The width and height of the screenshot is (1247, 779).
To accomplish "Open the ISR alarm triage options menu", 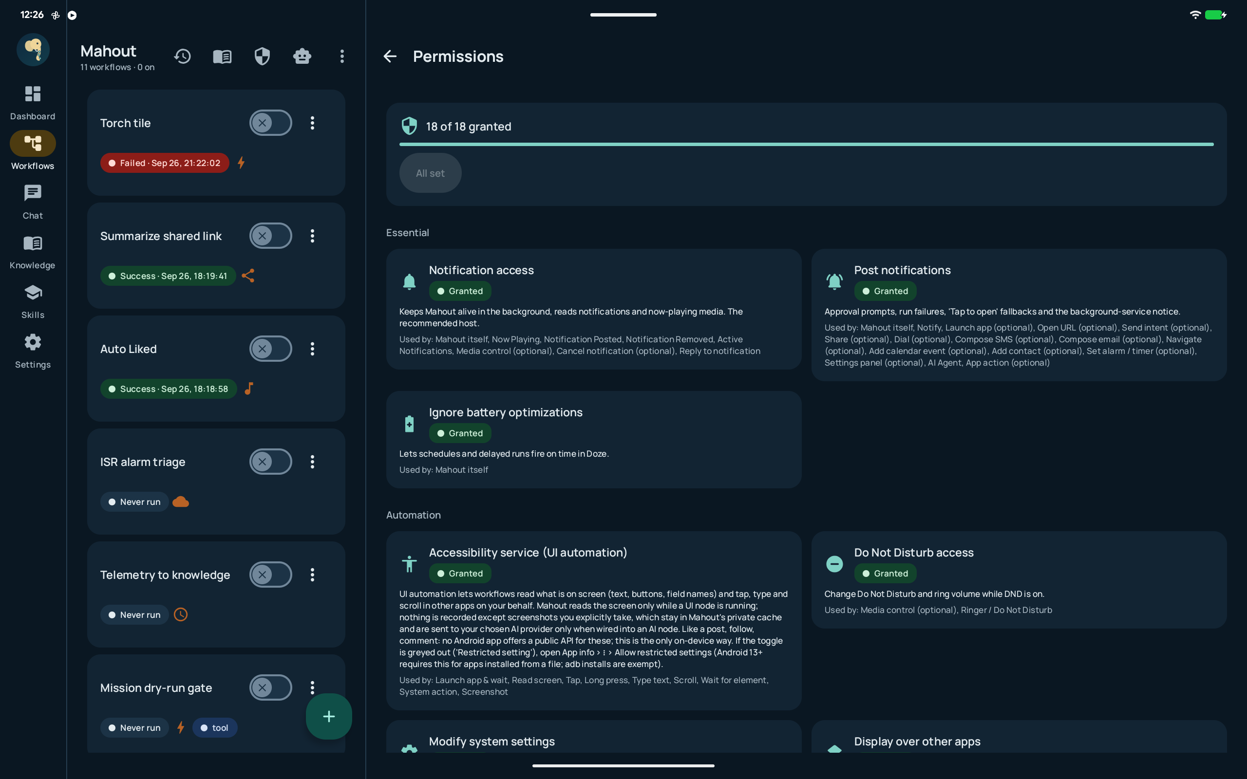I will click(x=312, y=462).
